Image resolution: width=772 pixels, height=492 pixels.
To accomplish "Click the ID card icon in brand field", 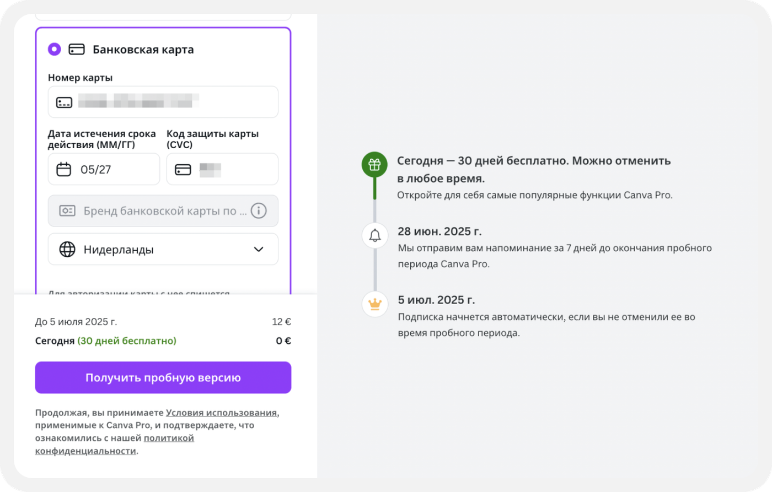I will [x=67, y=211].
